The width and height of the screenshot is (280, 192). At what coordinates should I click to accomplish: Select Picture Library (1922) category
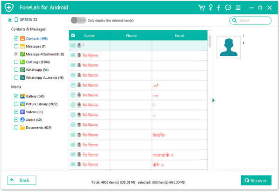42,104
